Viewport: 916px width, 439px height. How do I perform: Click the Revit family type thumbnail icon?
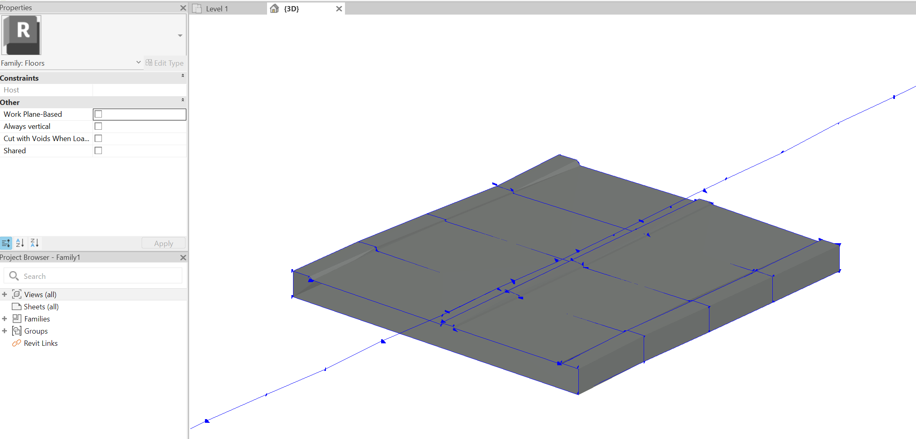(22, 35)
